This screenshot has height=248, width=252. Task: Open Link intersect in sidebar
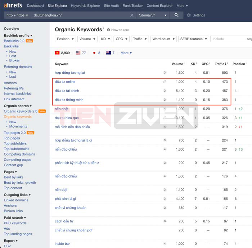(x=14, y=99)
